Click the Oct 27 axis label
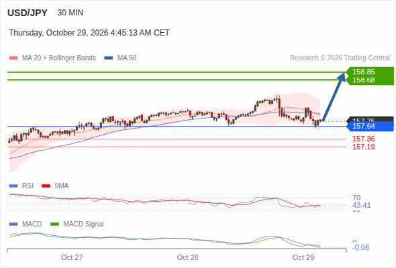This screenshot has width=396, height=268. 72,257
